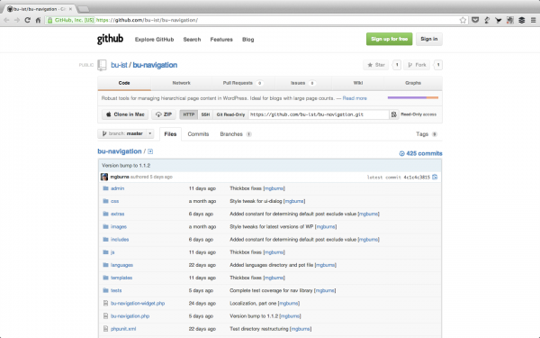
Task: Switch to the Commits tab
Action: click(198, 134)
